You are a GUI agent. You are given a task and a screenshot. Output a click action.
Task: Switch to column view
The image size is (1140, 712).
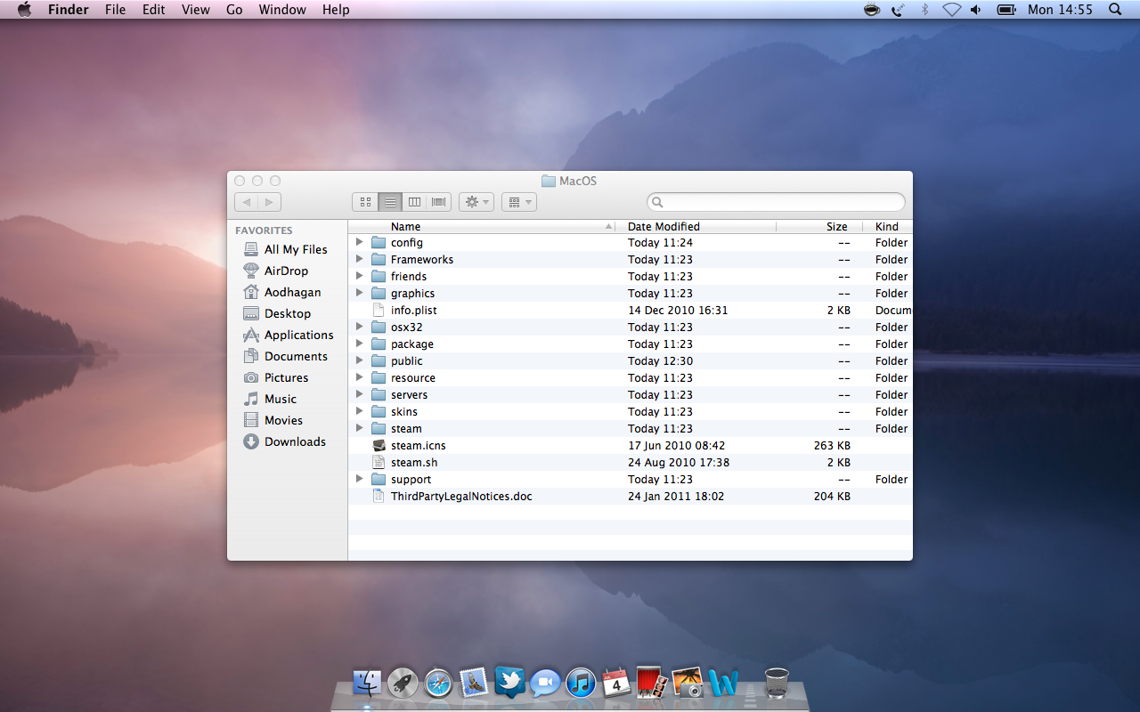[414, 202]
